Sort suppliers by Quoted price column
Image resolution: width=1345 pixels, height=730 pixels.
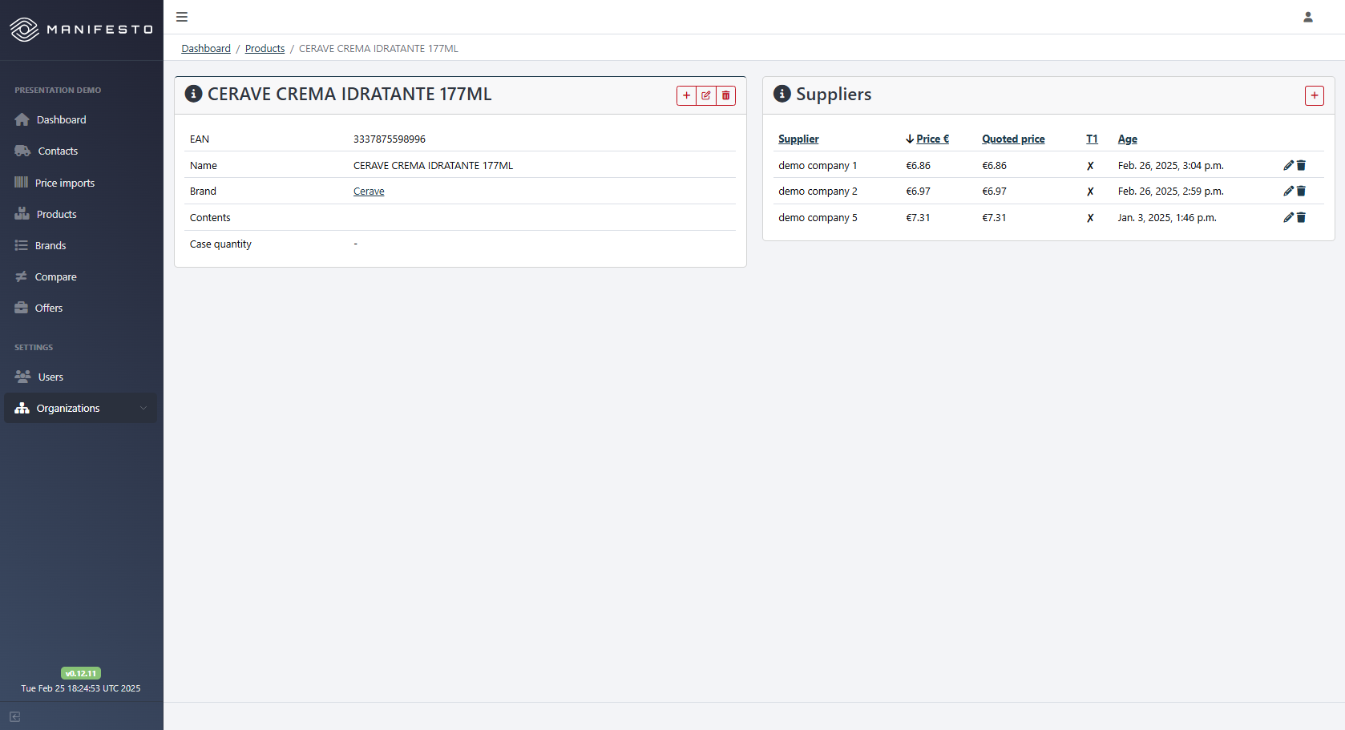(1013, 139)
